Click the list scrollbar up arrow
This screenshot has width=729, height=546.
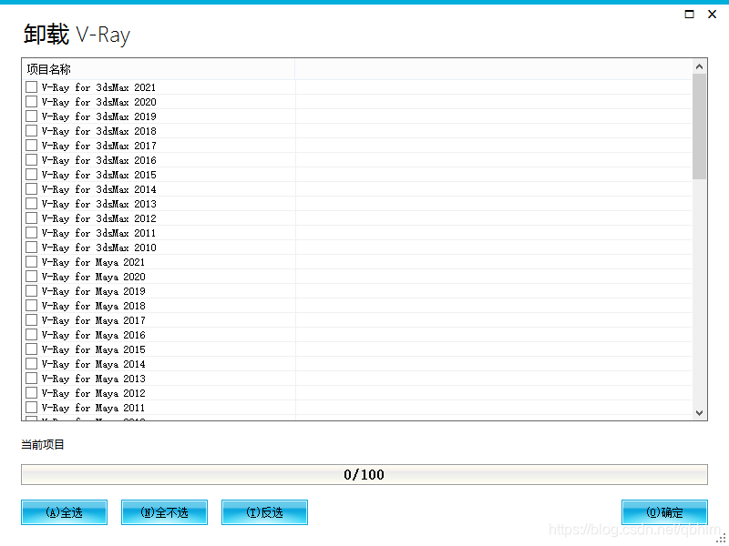click(x=699, y=66)
